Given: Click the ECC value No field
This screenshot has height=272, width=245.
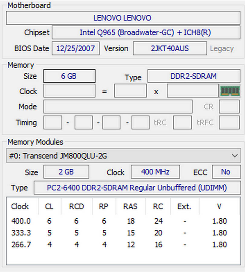Looking at the screenshot, I should tap(226, 172).
